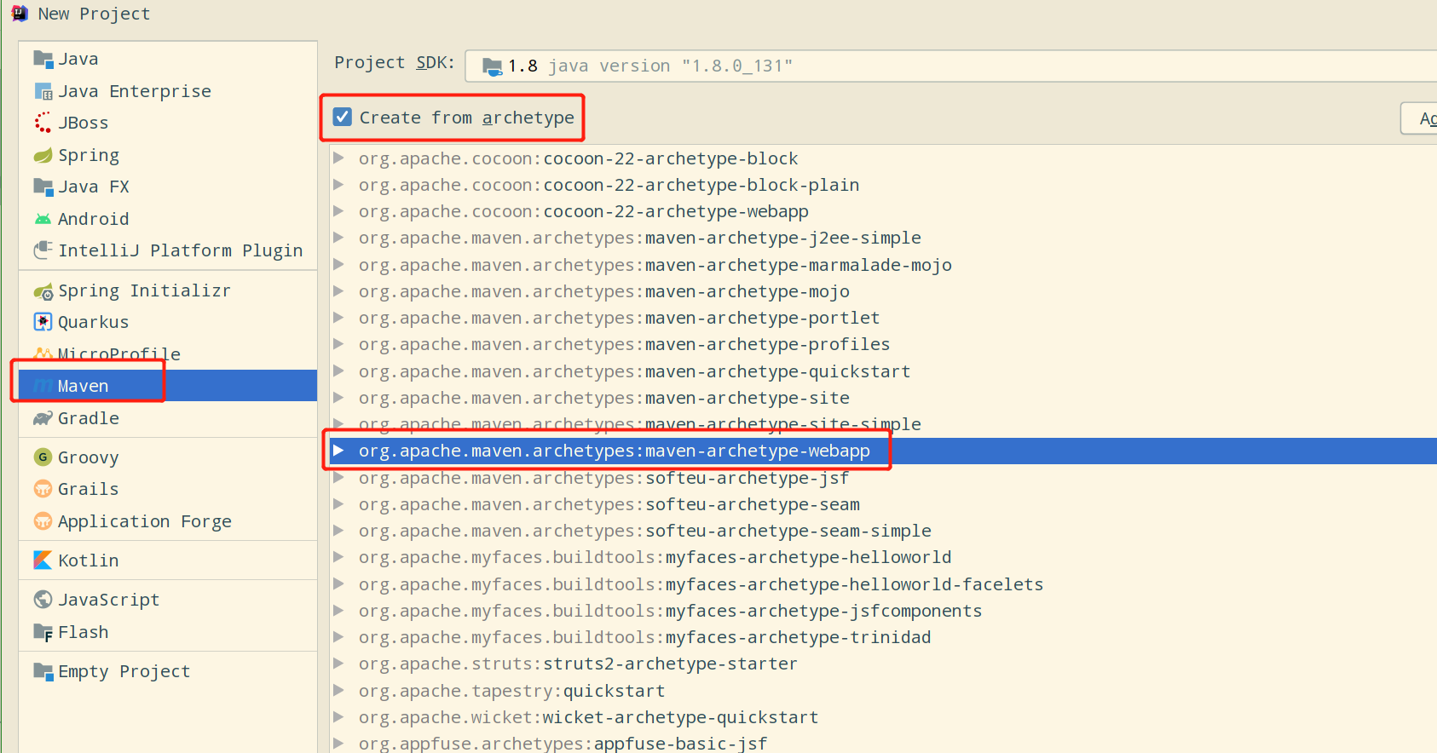Expand maven-archetype-webapp entry

[x=338, y=450]
